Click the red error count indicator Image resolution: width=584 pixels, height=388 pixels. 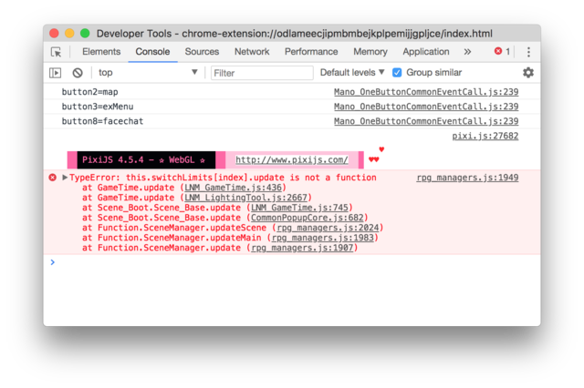[x=502, y=51]
